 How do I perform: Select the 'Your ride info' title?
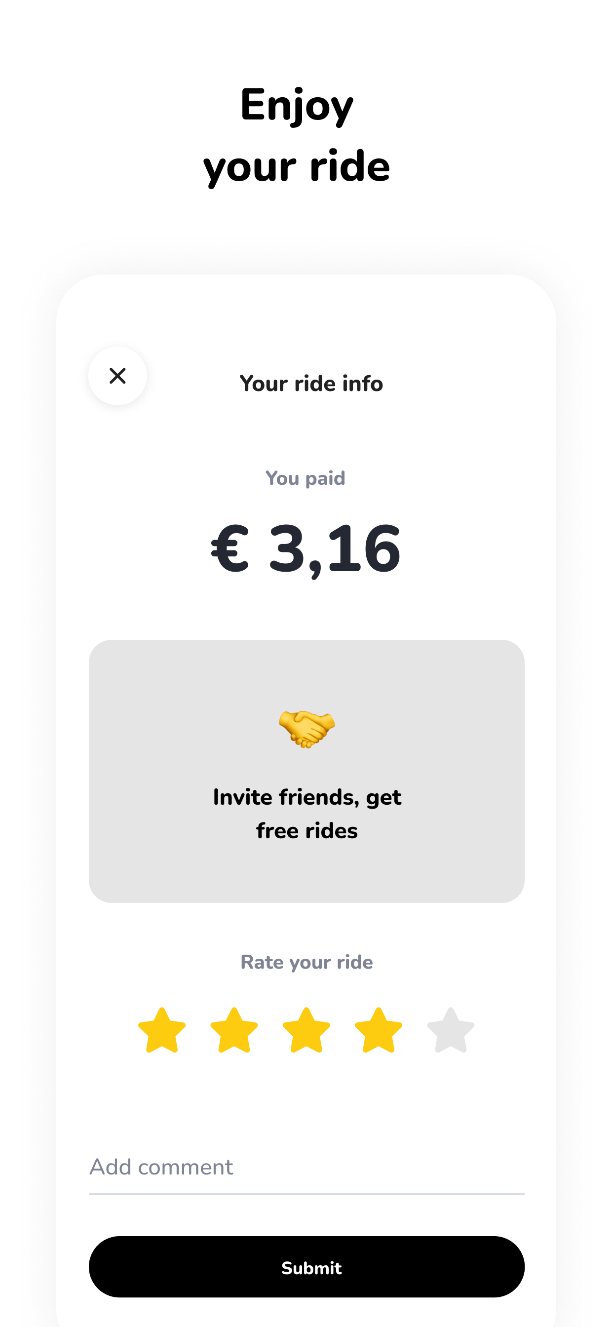point(311,384)
